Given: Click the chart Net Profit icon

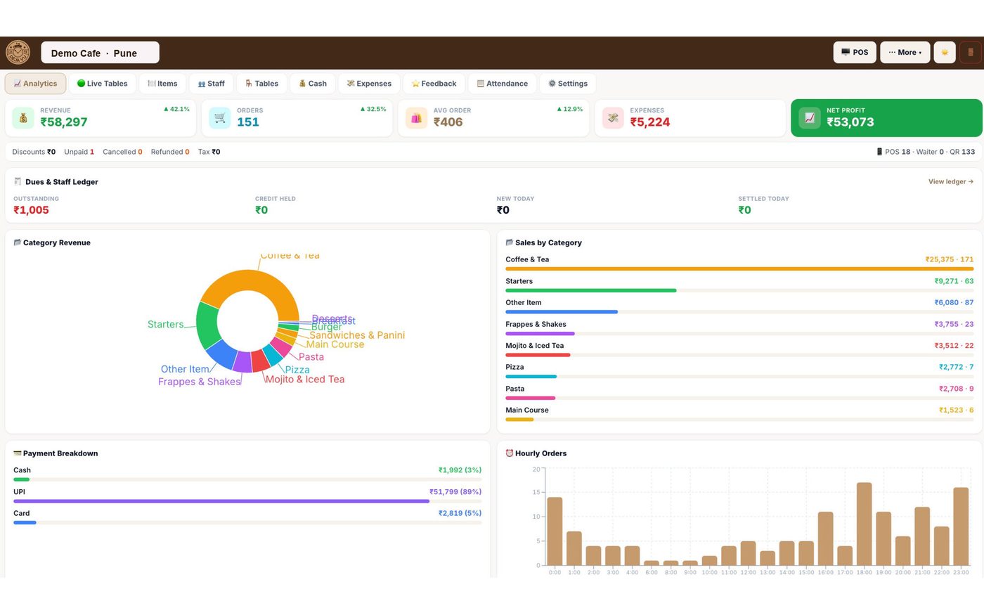Looking at the screenshot, I should pyautogui.click(x=810, y=118).
